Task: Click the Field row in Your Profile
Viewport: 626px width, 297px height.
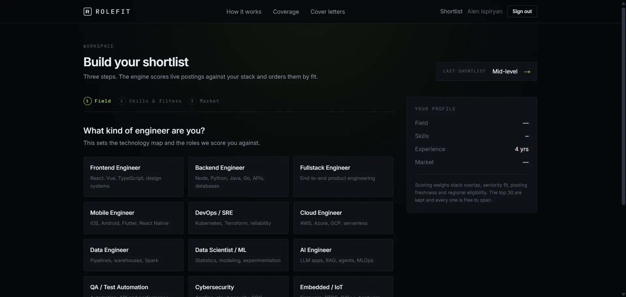Action: (x=472, y=123)
